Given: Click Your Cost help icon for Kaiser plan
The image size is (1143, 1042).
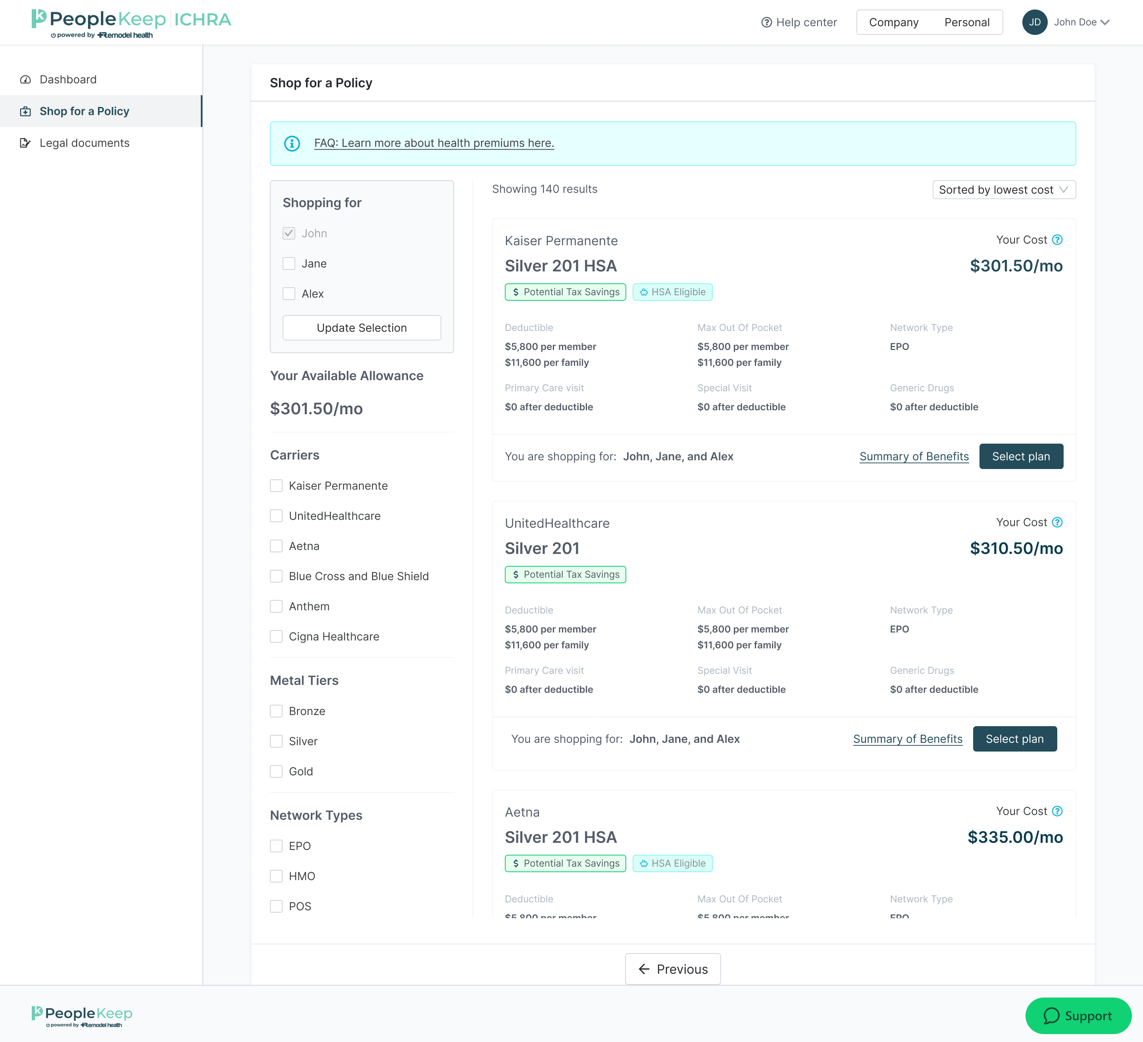Looking at the screenshot, I should 1057,240.
